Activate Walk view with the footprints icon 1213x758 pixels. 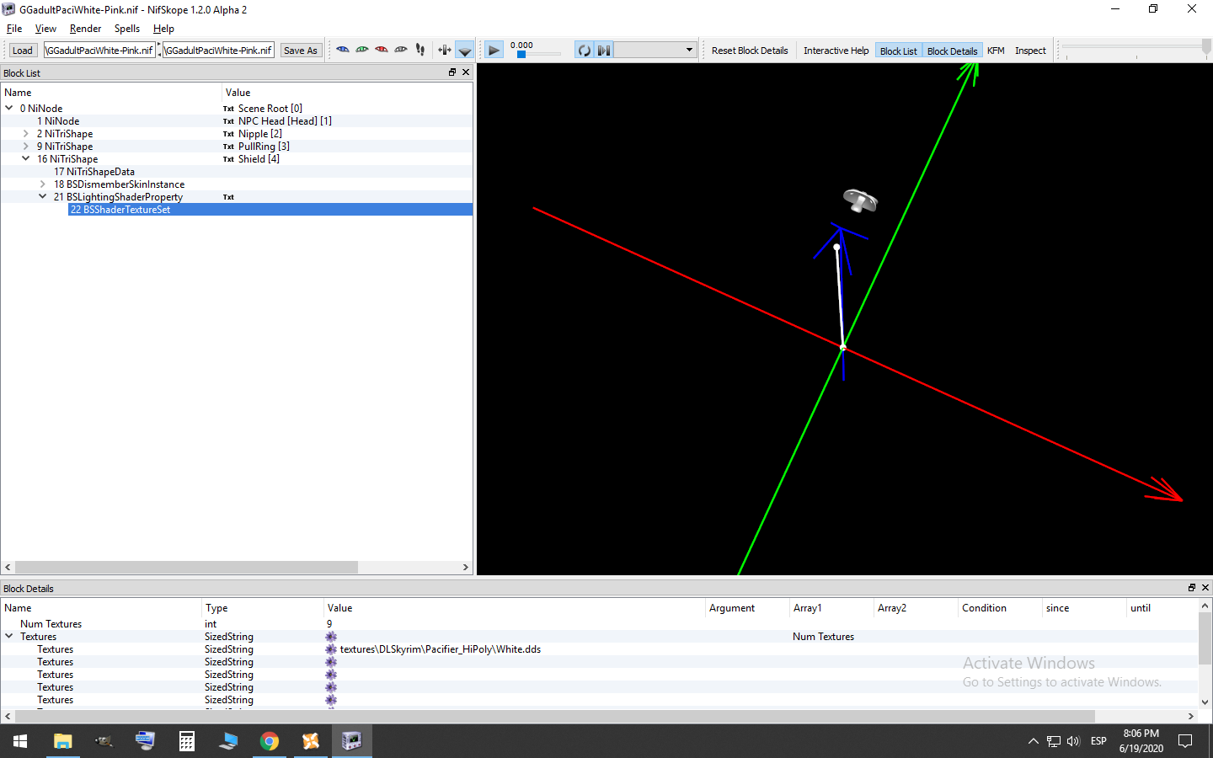coord(420,50)
